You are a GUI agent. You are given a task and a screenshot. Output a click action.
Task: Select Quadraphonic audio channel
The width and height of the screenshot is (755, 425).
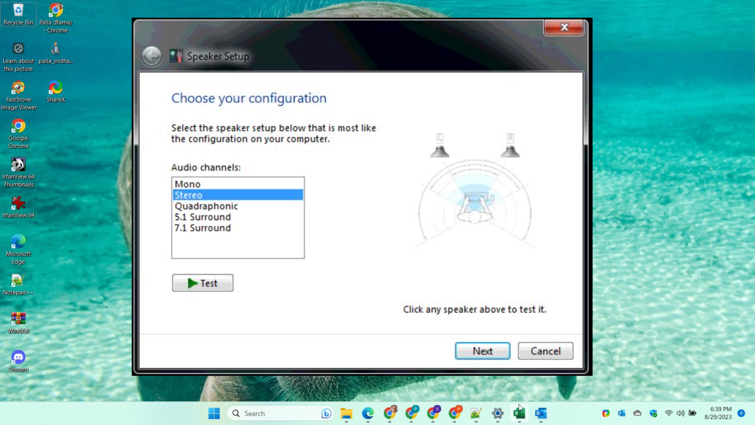click(206, 206)
